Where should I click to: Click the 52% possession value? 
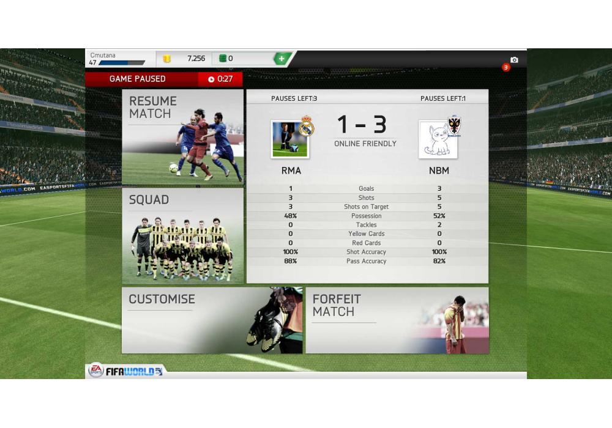(439, 216)
